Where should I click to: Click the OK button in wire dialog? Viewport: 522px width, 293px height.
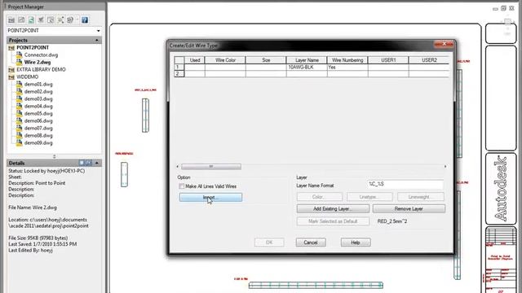pos(269,243)
